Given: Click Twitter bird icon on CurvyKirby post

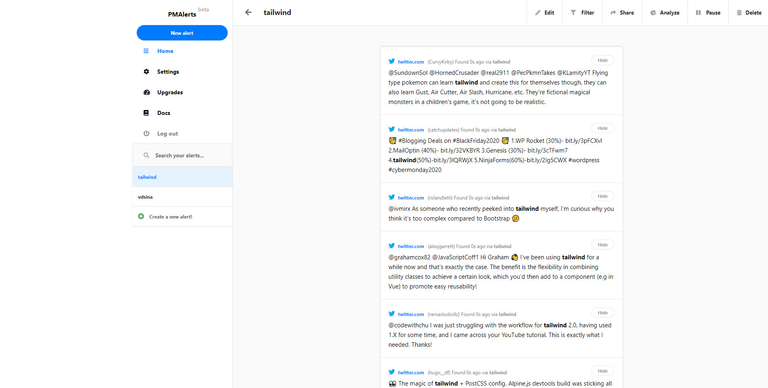Looking at the screenshot, I should click(392, 61).
